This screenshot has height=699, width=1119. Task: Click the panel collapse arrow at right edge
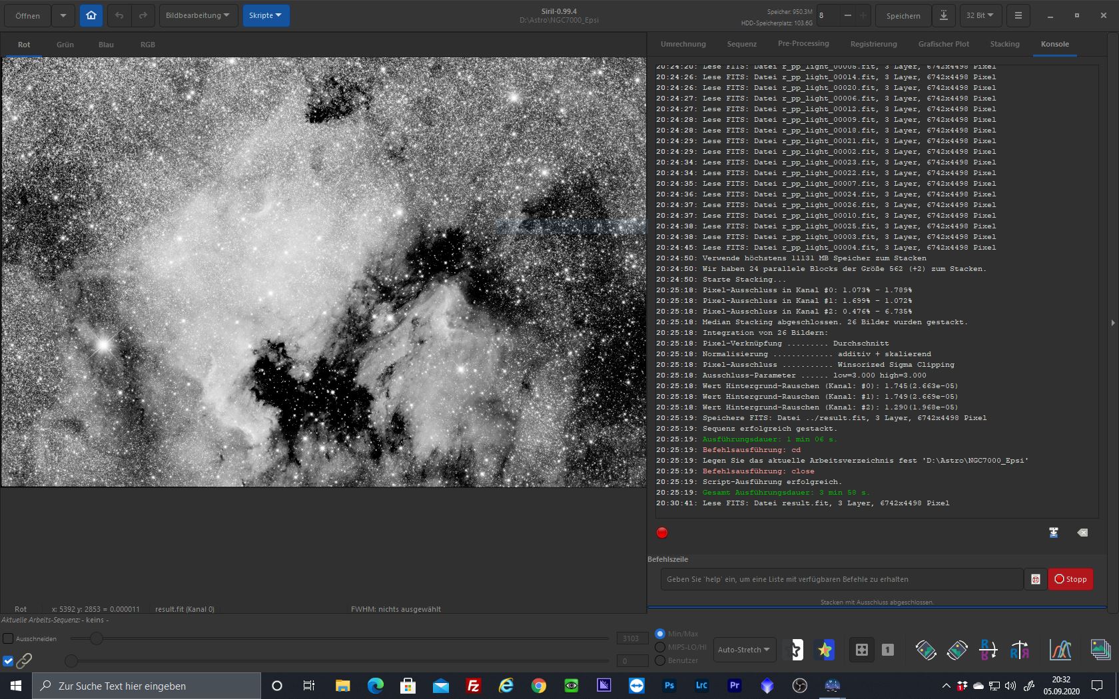coord(1113,323)
